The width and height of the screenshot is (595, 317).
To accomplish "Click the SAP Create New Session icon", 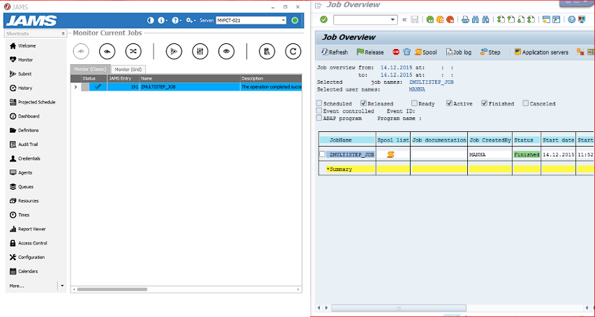I will coord(546,20).
